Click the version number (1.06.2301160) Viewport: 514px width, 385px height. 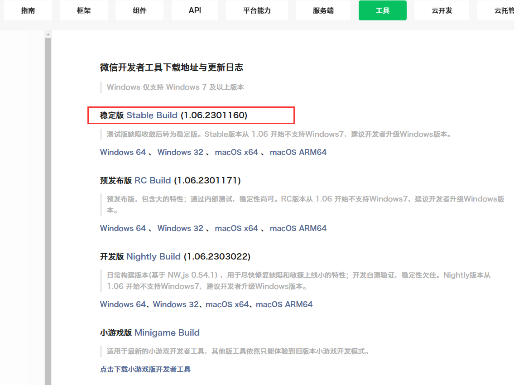tap(214, 115)
